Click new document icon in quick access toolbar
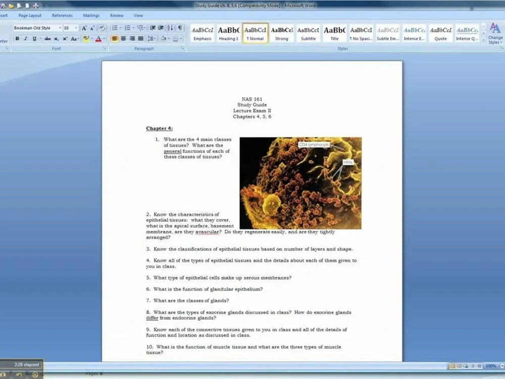Image resolution: width=505 pixels, height=379 pixels. coord(27,6)
